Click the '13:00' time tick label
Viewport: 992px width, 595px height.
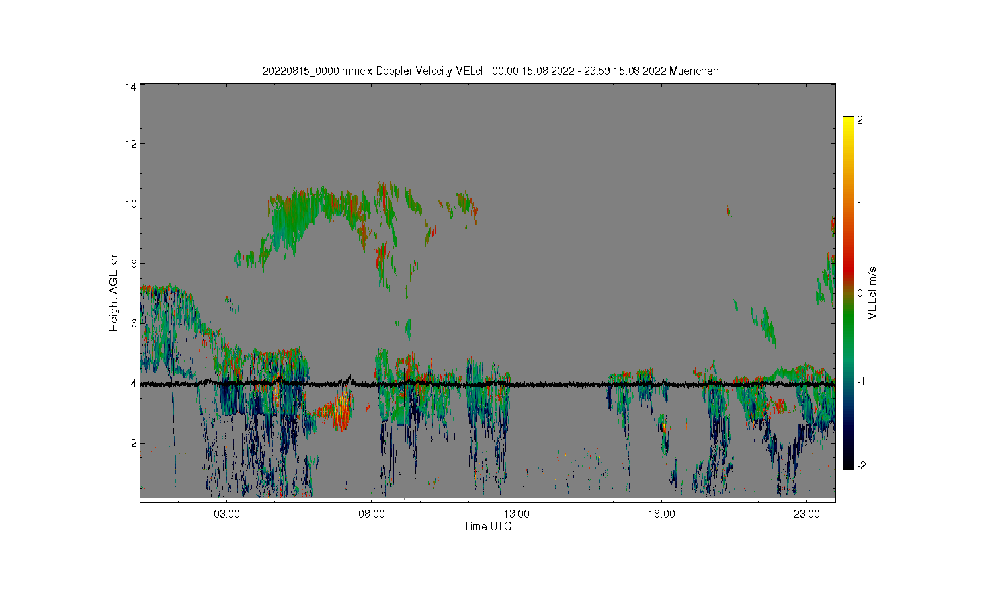(517, 514)
